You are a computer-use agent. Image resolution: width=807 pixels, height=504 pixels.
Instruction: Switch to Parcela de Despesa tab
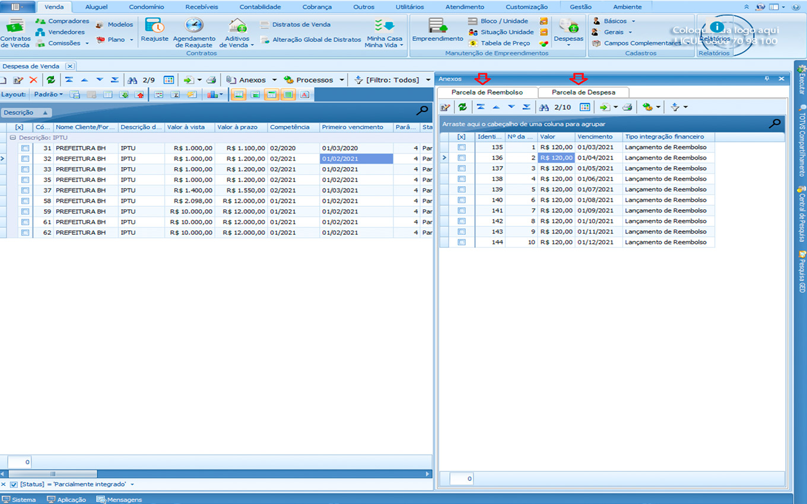(583, 92)
